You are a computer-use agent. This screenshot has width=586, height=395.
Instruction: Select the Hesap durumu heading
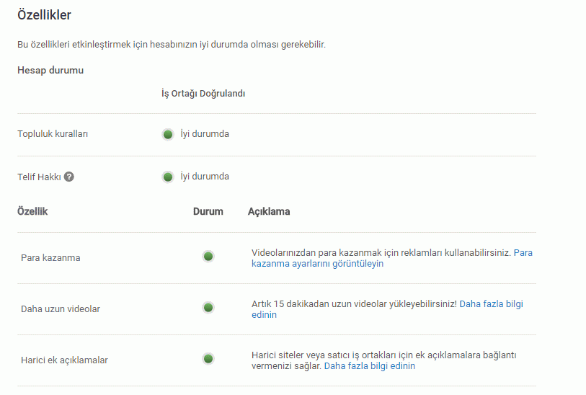click(50, 70)
